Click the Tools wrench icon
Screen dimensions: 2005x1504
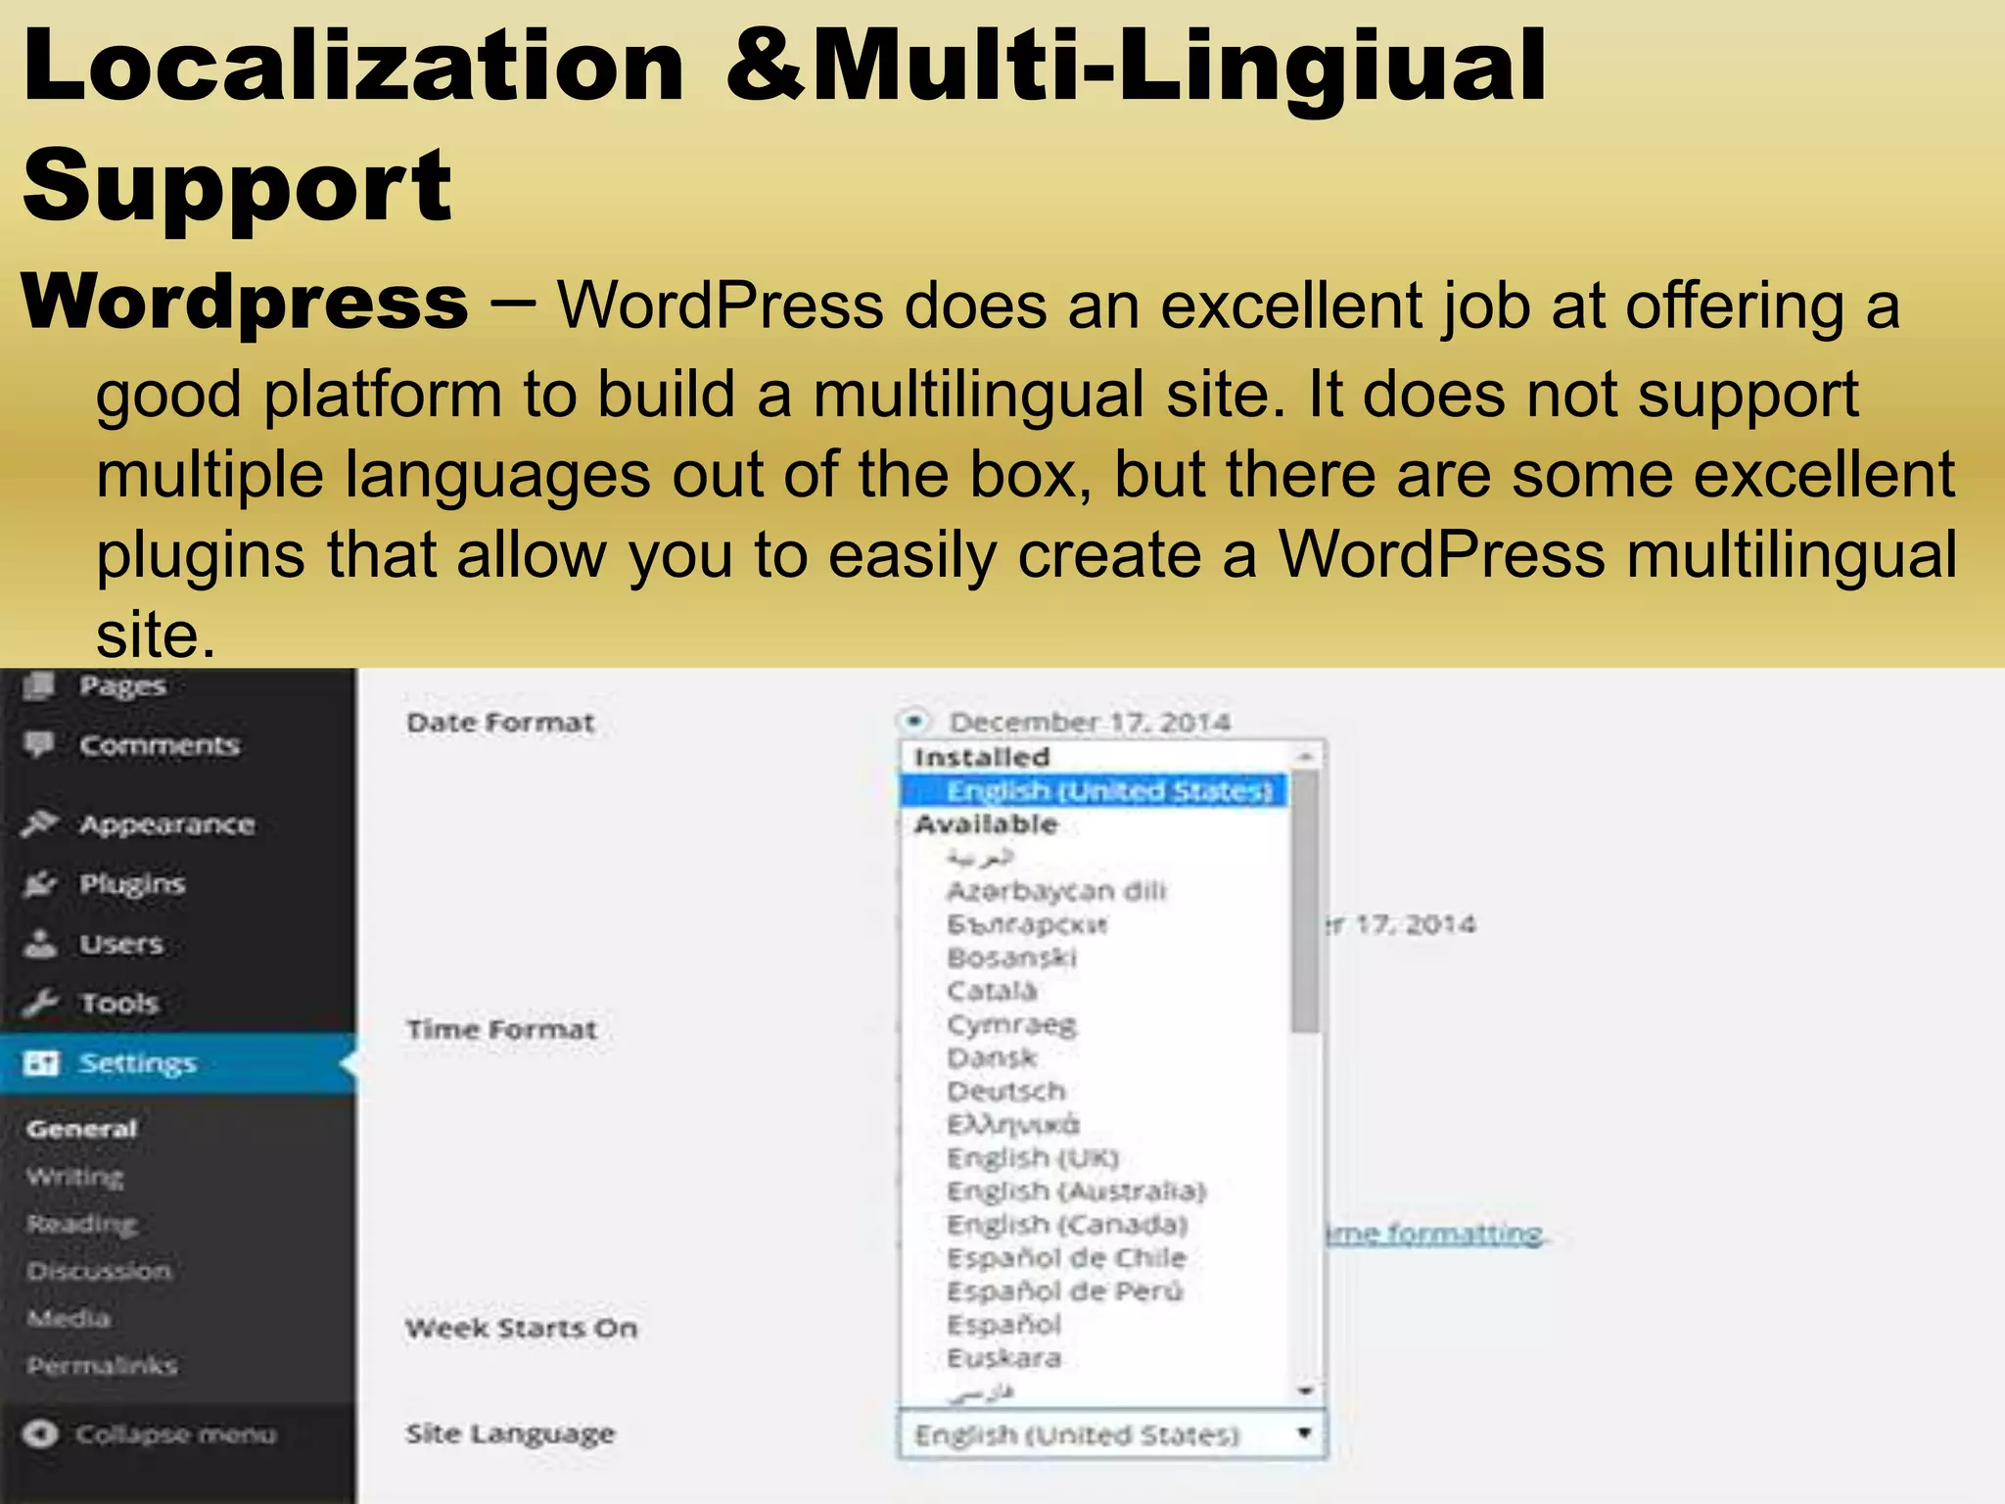tap(40, 1003)
